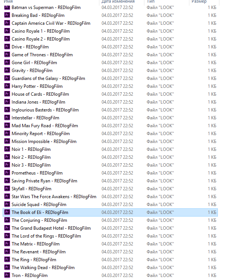Select The Matrix - REDlogFilm file
The image size is (225, 280).
(x=36, y=244)
